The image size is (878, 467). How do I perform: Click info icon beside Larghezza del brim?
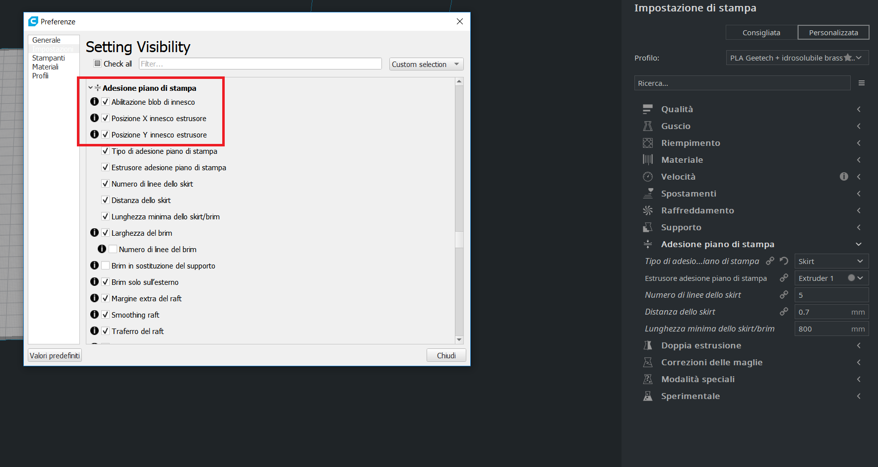click(94, 233)
